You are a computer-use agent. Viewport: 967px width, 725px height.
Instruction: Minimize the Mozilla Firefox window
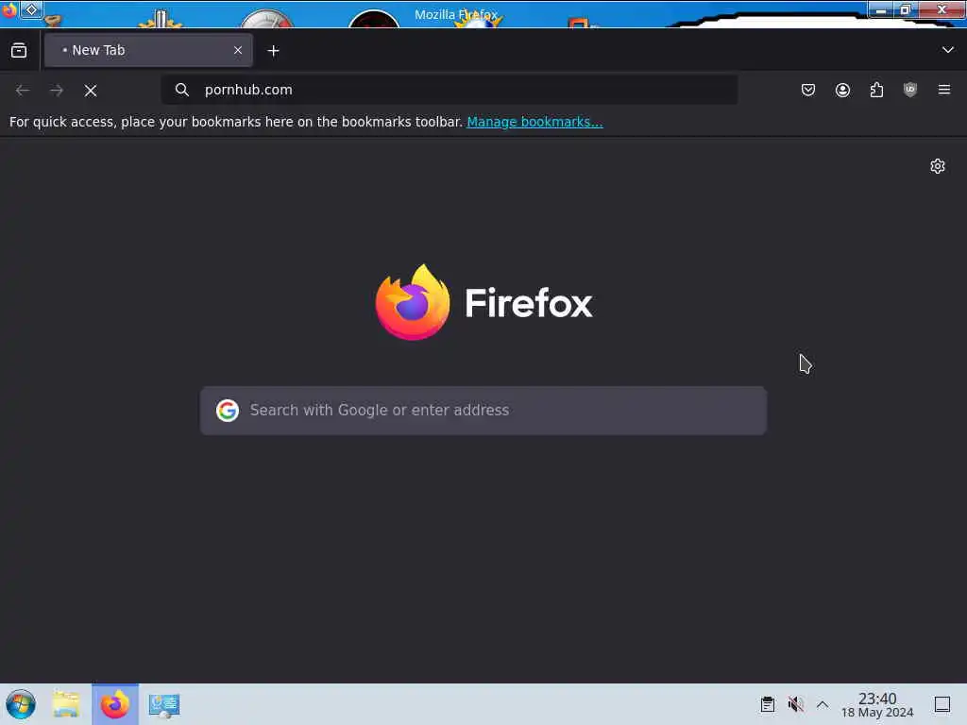point(881,9)
